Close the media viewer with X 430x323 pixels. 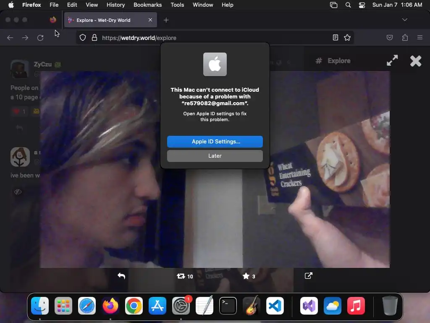pos(416,61)
